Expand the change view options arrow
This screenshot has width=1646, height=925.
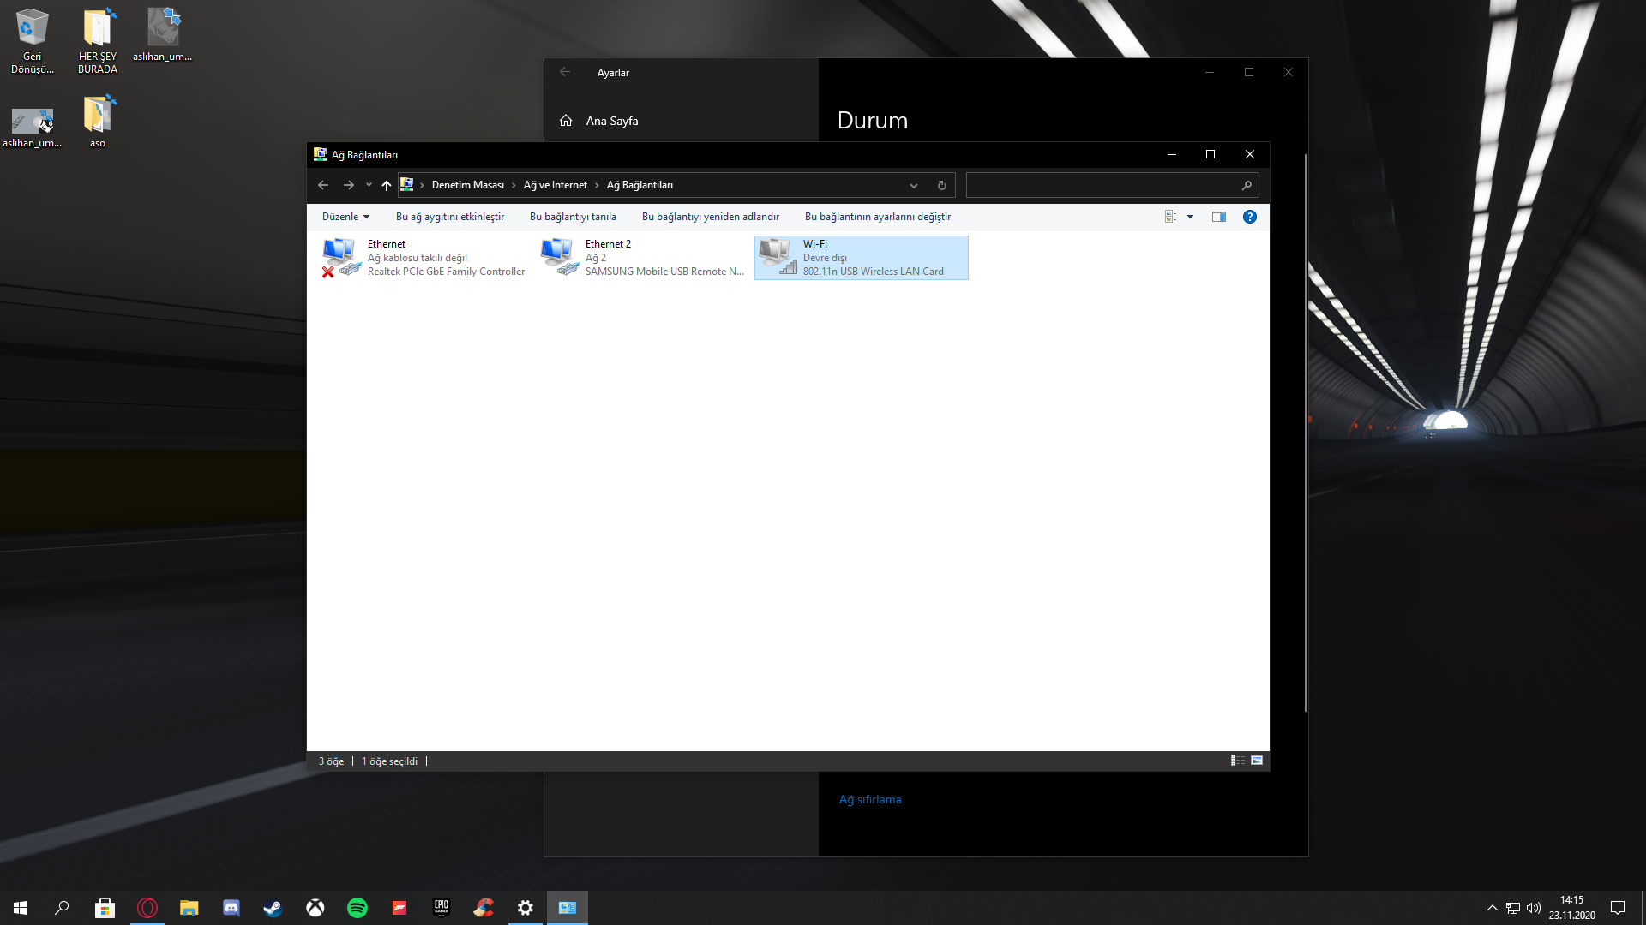(1190, 217)
